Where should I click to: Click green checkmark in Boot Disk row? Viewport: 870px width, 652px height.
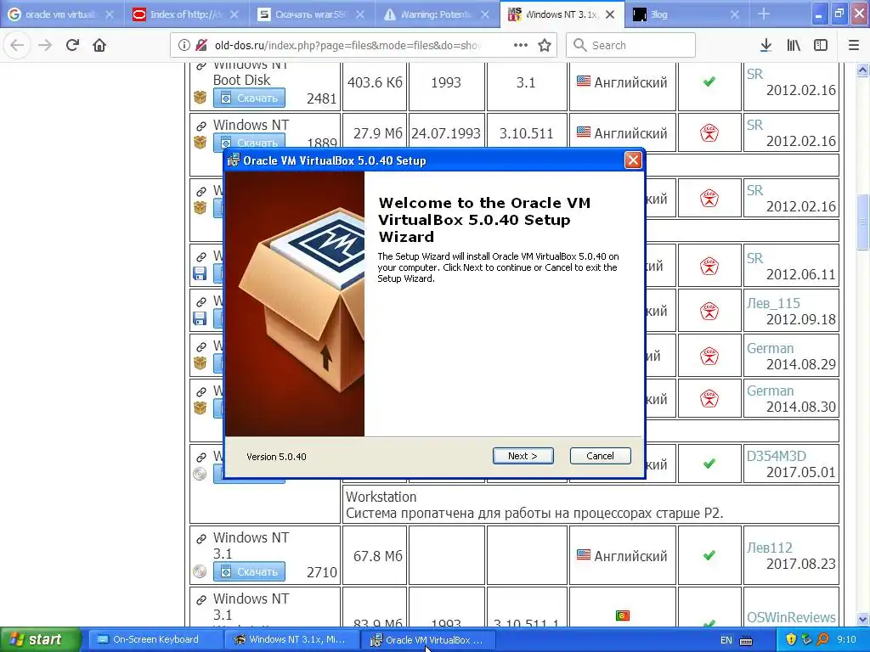point(709,82)
